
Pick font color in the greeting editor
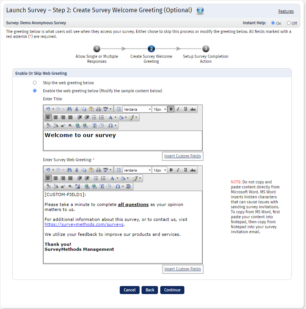coord(112,178)
